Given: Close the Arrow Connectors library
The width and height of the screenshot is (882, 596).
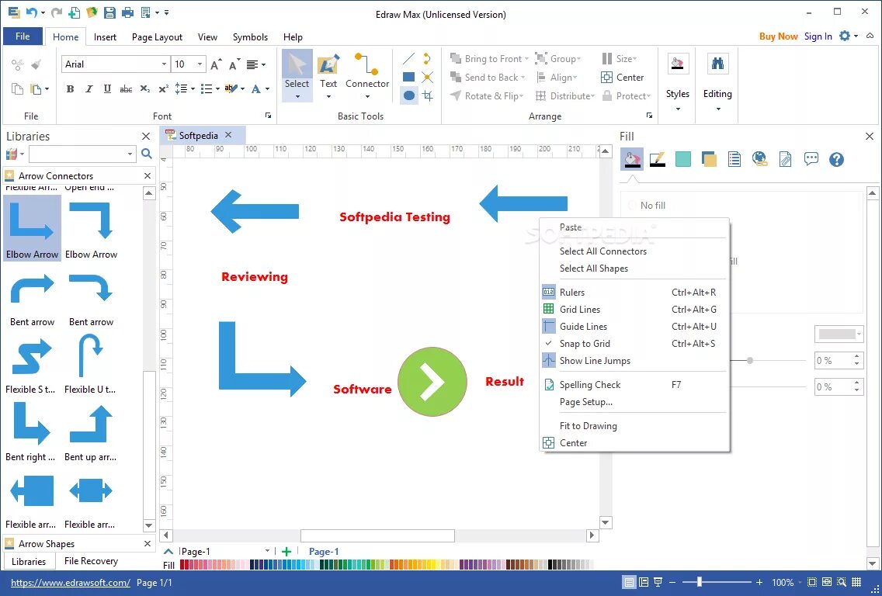Looking at the screenshot, I should tap(148, 176).
